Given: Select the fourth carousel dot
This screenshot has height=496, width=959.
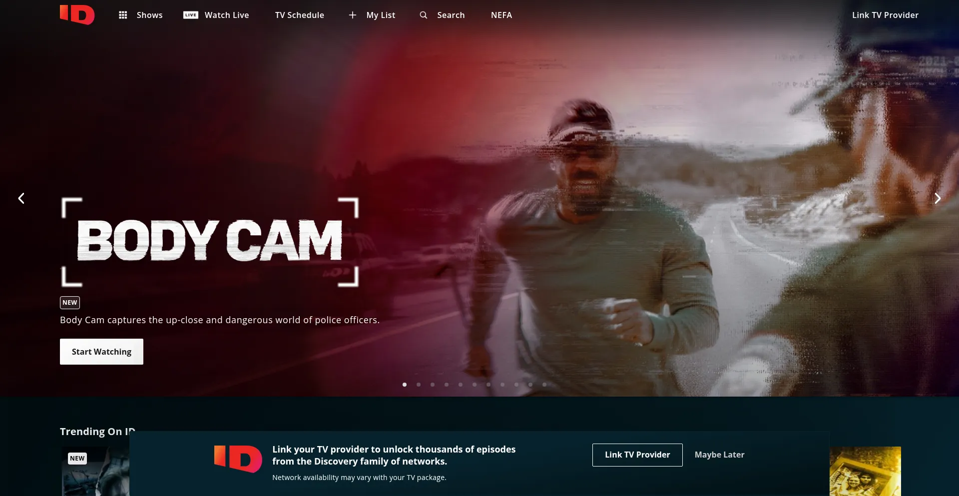Looking at the screenshot, I should [447, 385].
